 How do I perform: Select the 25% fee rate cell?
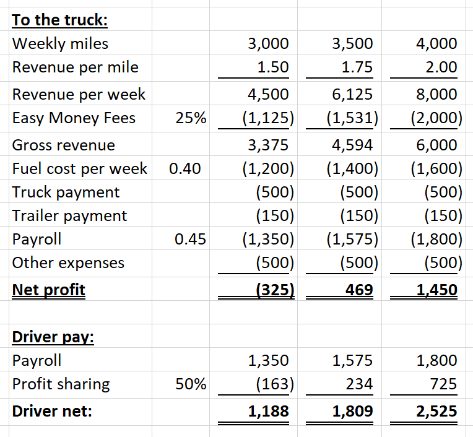pyautogui.click(x=191, y=118)
